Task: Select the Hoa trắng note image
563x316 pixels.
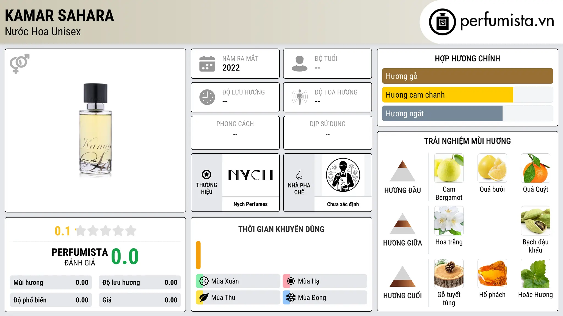Action: (x=449, y=221)
